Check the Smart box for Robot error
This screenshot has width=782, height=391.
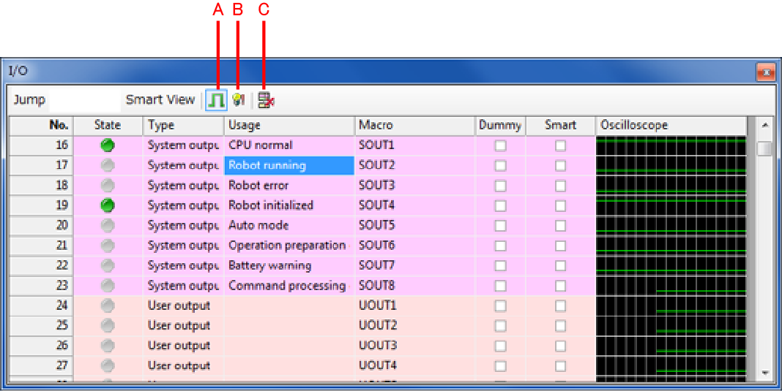coord(560,186)
